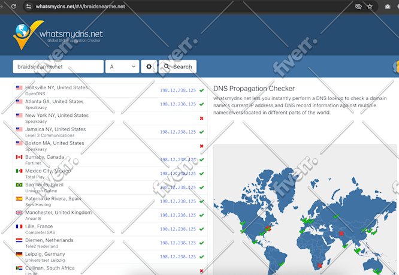Select the Level 3 Communications provider text

50,135
